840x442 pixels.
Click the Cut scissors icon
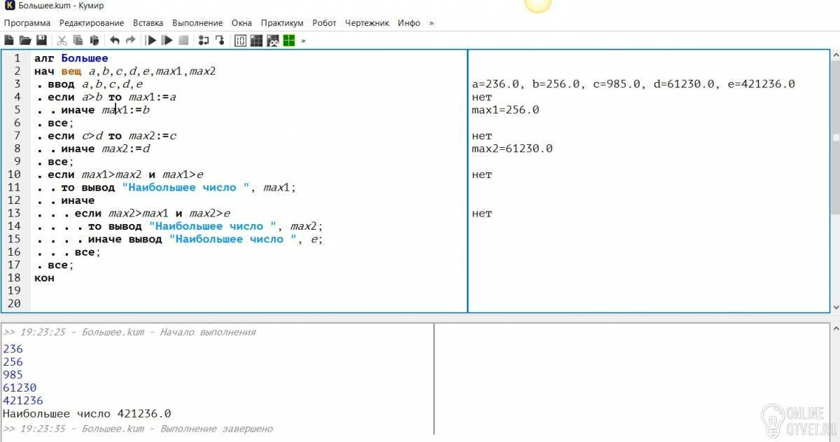pyautogui.click(x=62, y=41)
